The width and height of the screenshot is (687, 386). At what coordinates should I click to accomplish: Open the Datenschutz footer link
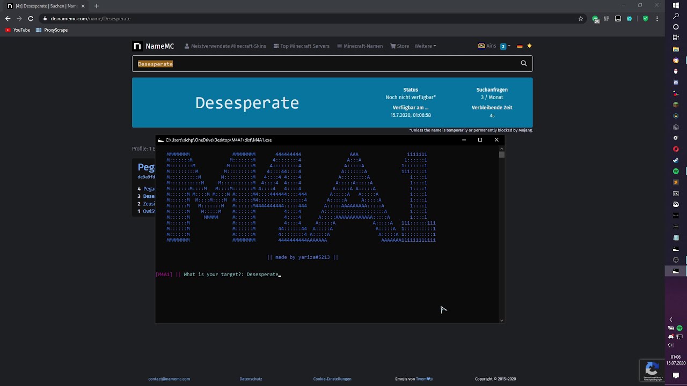click(x=251, y=379)
